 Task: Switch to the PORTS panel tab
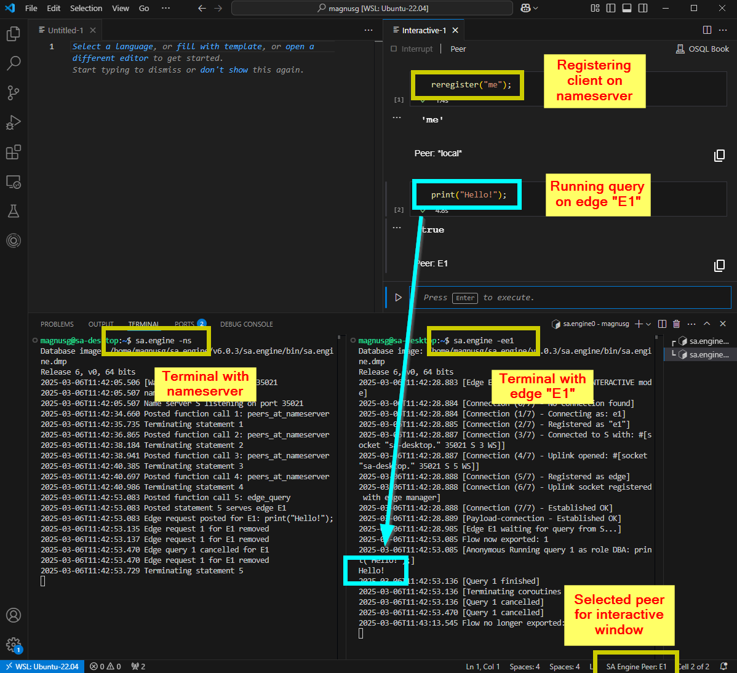click(x=190, y=324)
